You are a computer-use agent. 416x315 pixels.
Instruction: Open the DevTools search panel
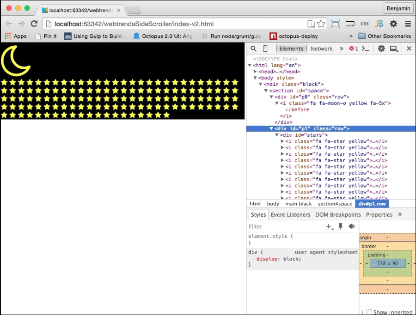coord(253,48)
